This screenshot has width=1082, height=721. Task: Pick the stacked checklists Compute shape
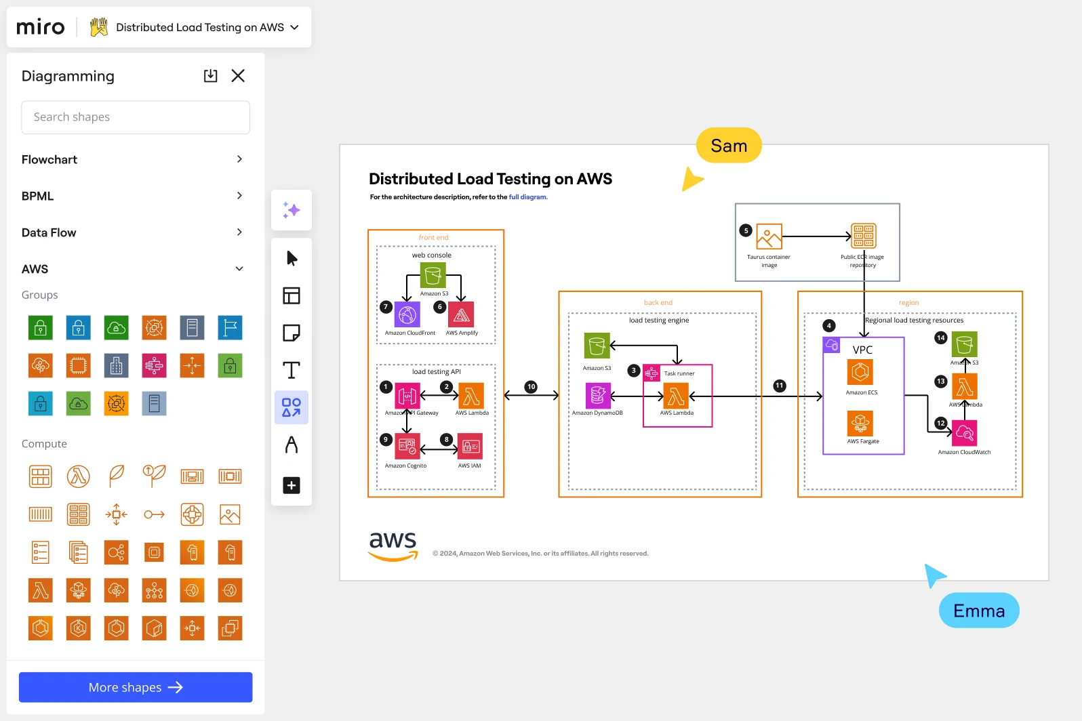point(79,552)
